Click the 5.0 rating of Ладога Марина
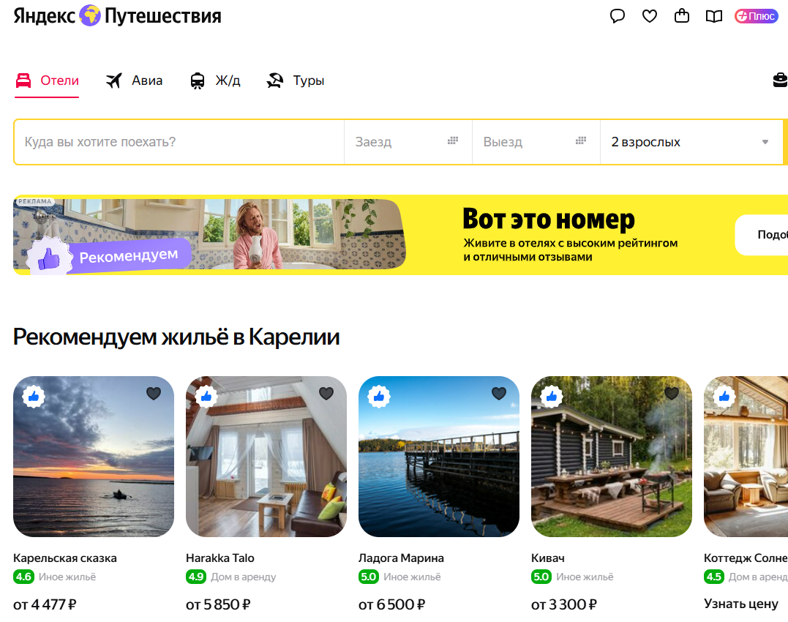The image size is (788, 622). tap(369, 577)
